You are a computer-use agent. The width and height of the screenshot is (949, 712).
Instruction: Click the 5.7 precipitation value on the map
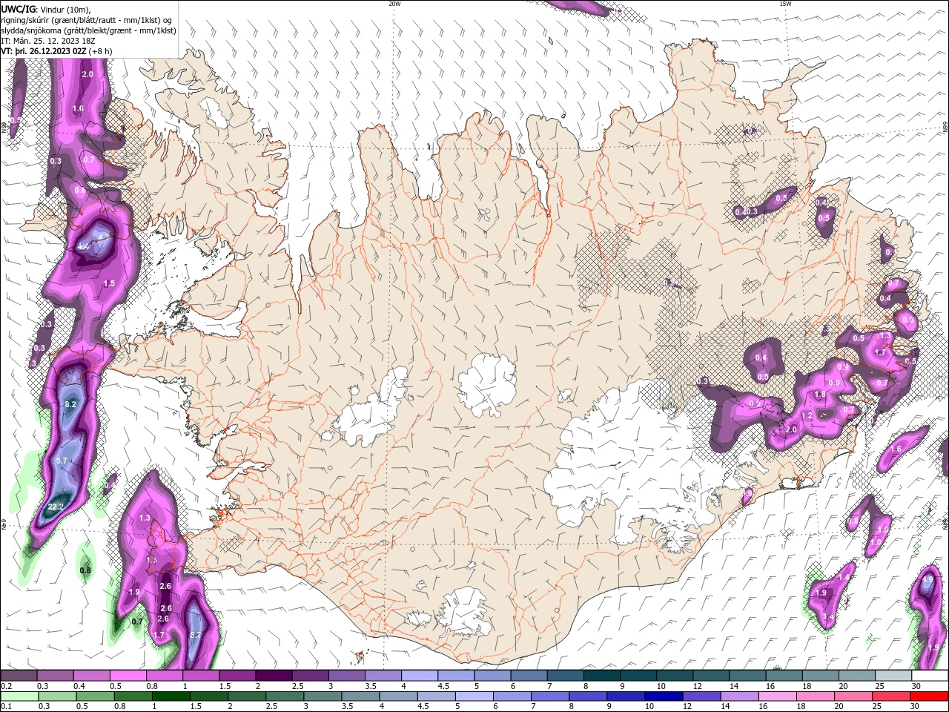62,461
